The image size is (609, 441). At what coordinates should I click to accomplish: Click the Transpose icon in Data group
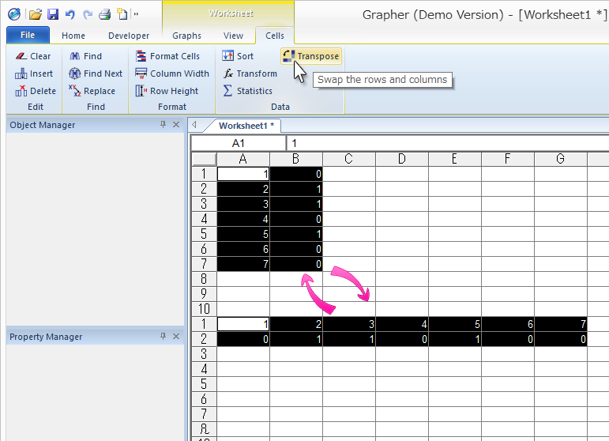coord(288,56)
